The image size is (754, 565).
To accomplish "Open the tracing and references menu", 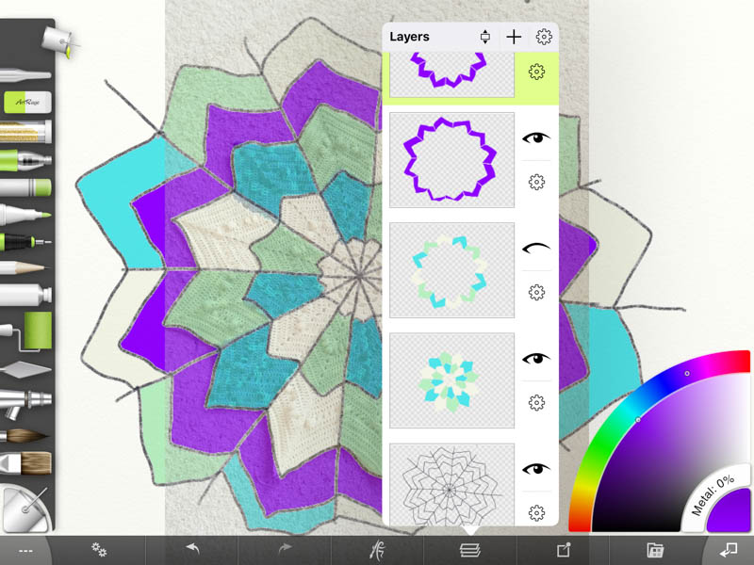I will tap(378, 550).
